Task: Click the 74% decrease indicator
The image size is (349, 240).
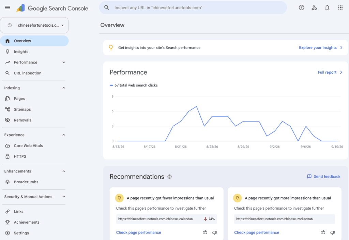Action: click(x=209, y=219)
